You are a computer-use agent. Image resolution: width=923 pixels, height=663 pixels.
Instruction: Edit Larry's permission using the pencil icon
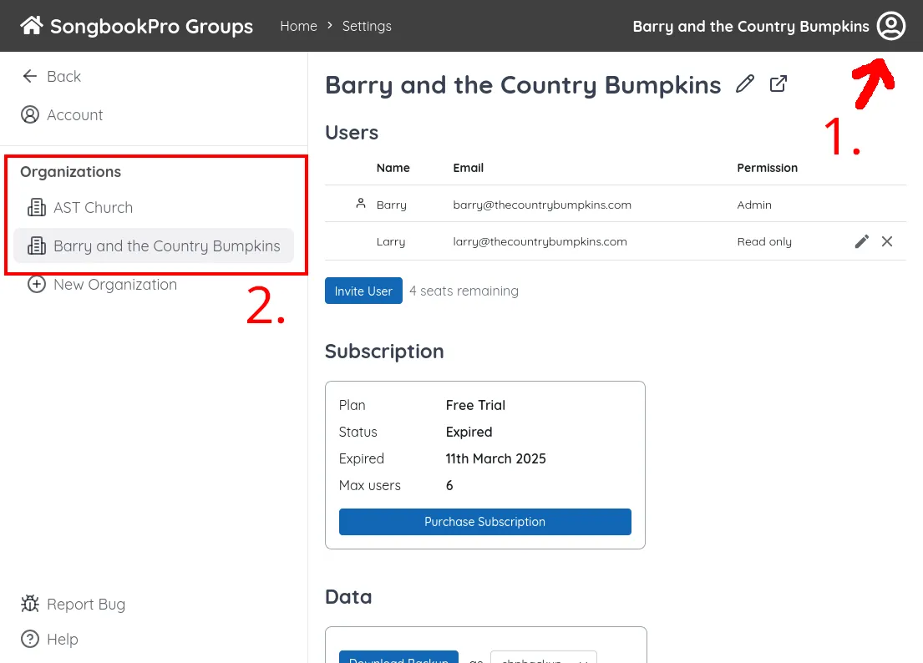tap(861, 241)
